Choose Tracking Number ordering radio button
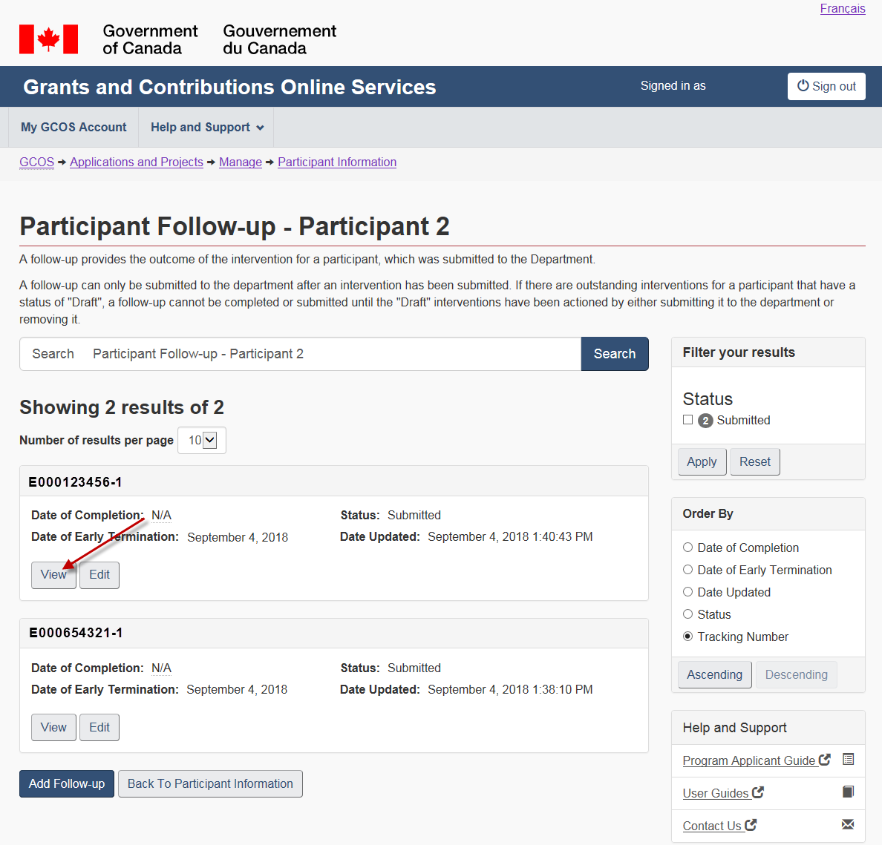 click(x=688, y=637)
